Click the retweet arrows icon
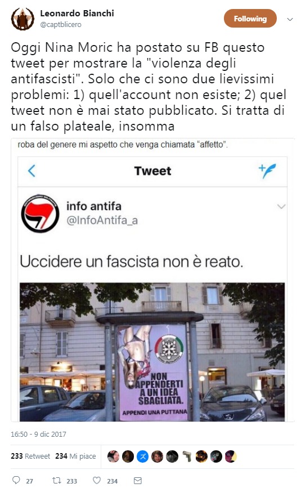Image resolution: width=301 pixels, height=488 pixels. coord(56,480)
